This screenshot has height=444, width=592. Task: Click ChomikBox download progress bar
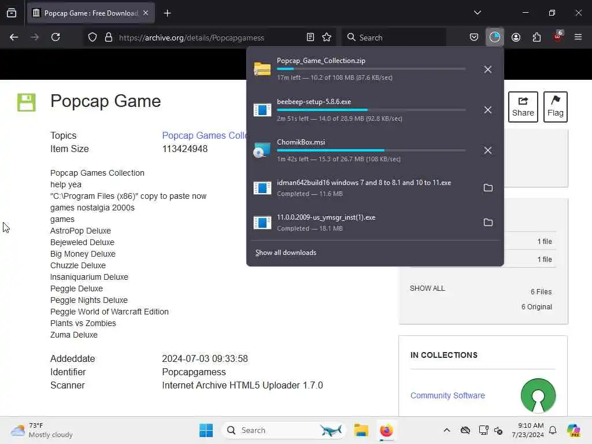[371, 150]
